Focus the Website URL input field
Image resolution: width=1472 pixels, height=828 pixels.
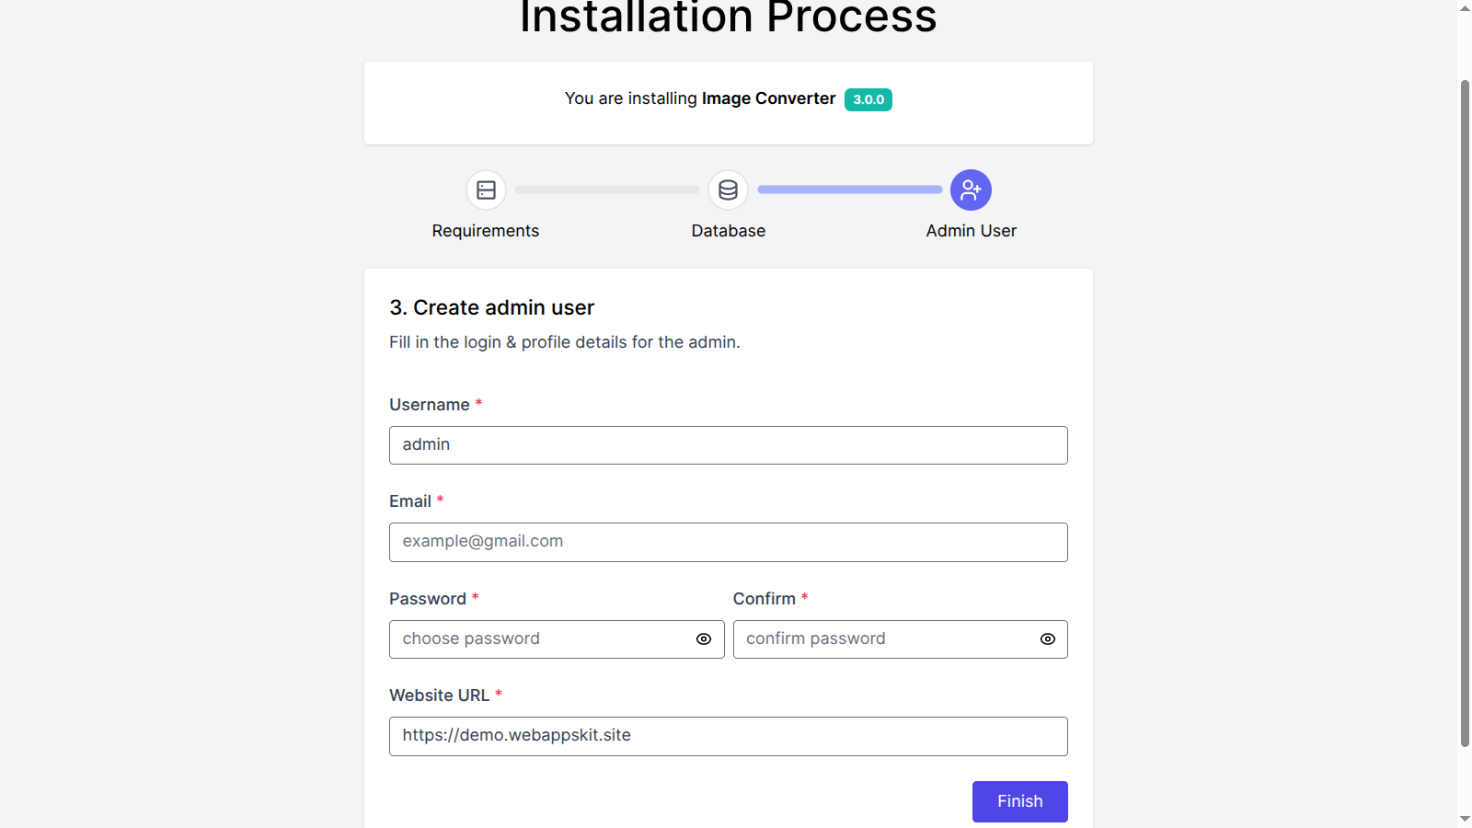tap(728, 736)
